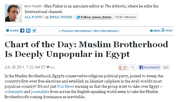Click the Facebook Recommend button
The image size is (176, 102).
point(149,67)
